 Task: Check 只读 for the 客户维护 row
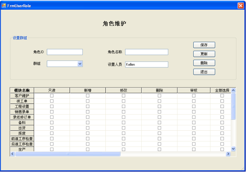click(x=52, y=96)
